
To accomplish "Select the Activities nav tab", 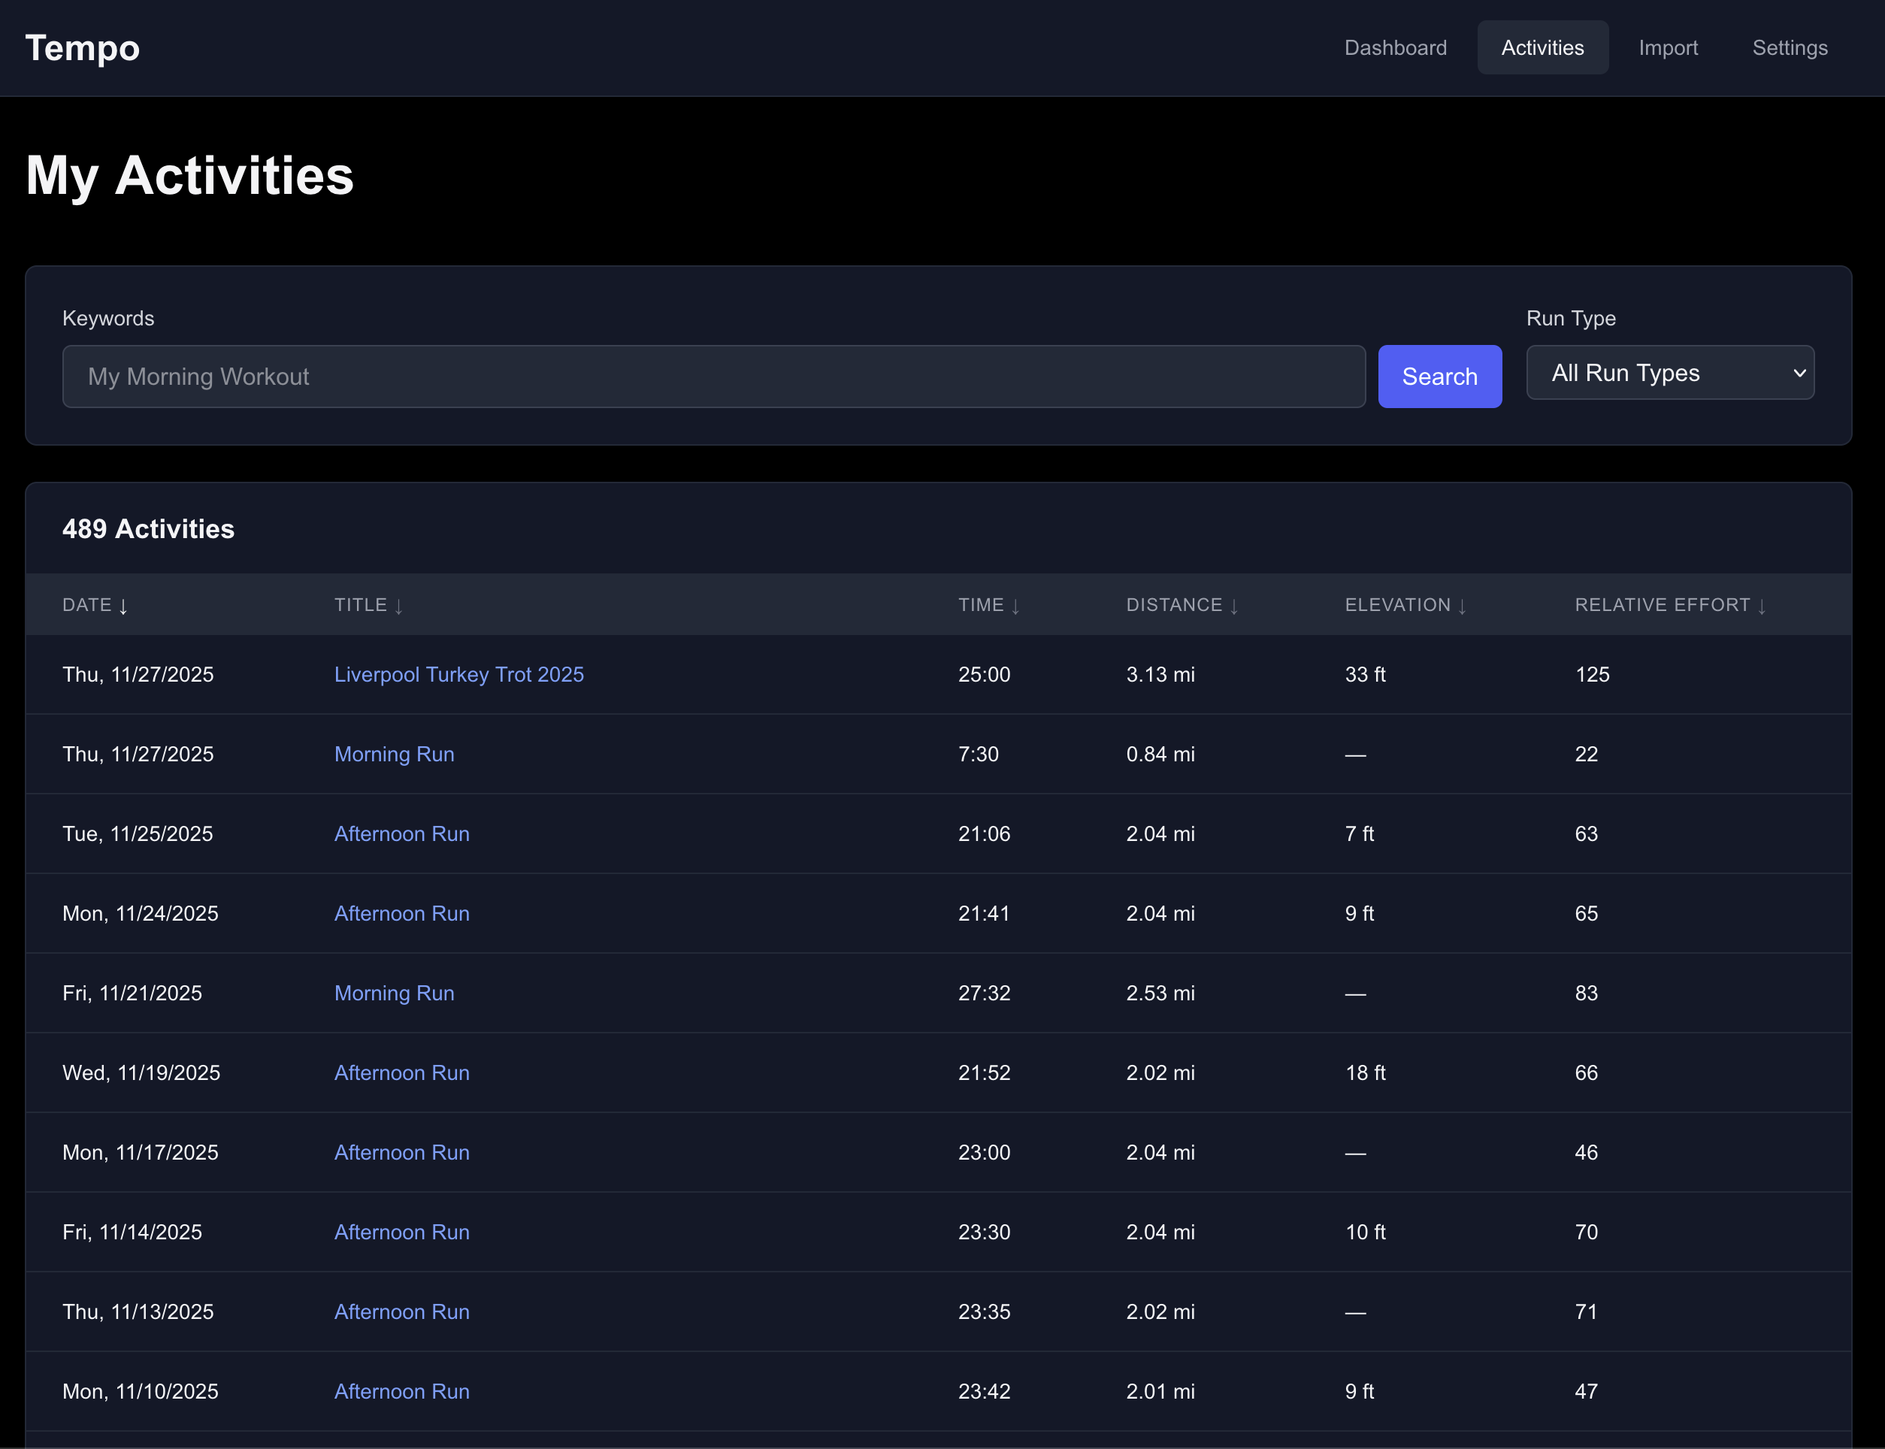I will [1542, 47].
